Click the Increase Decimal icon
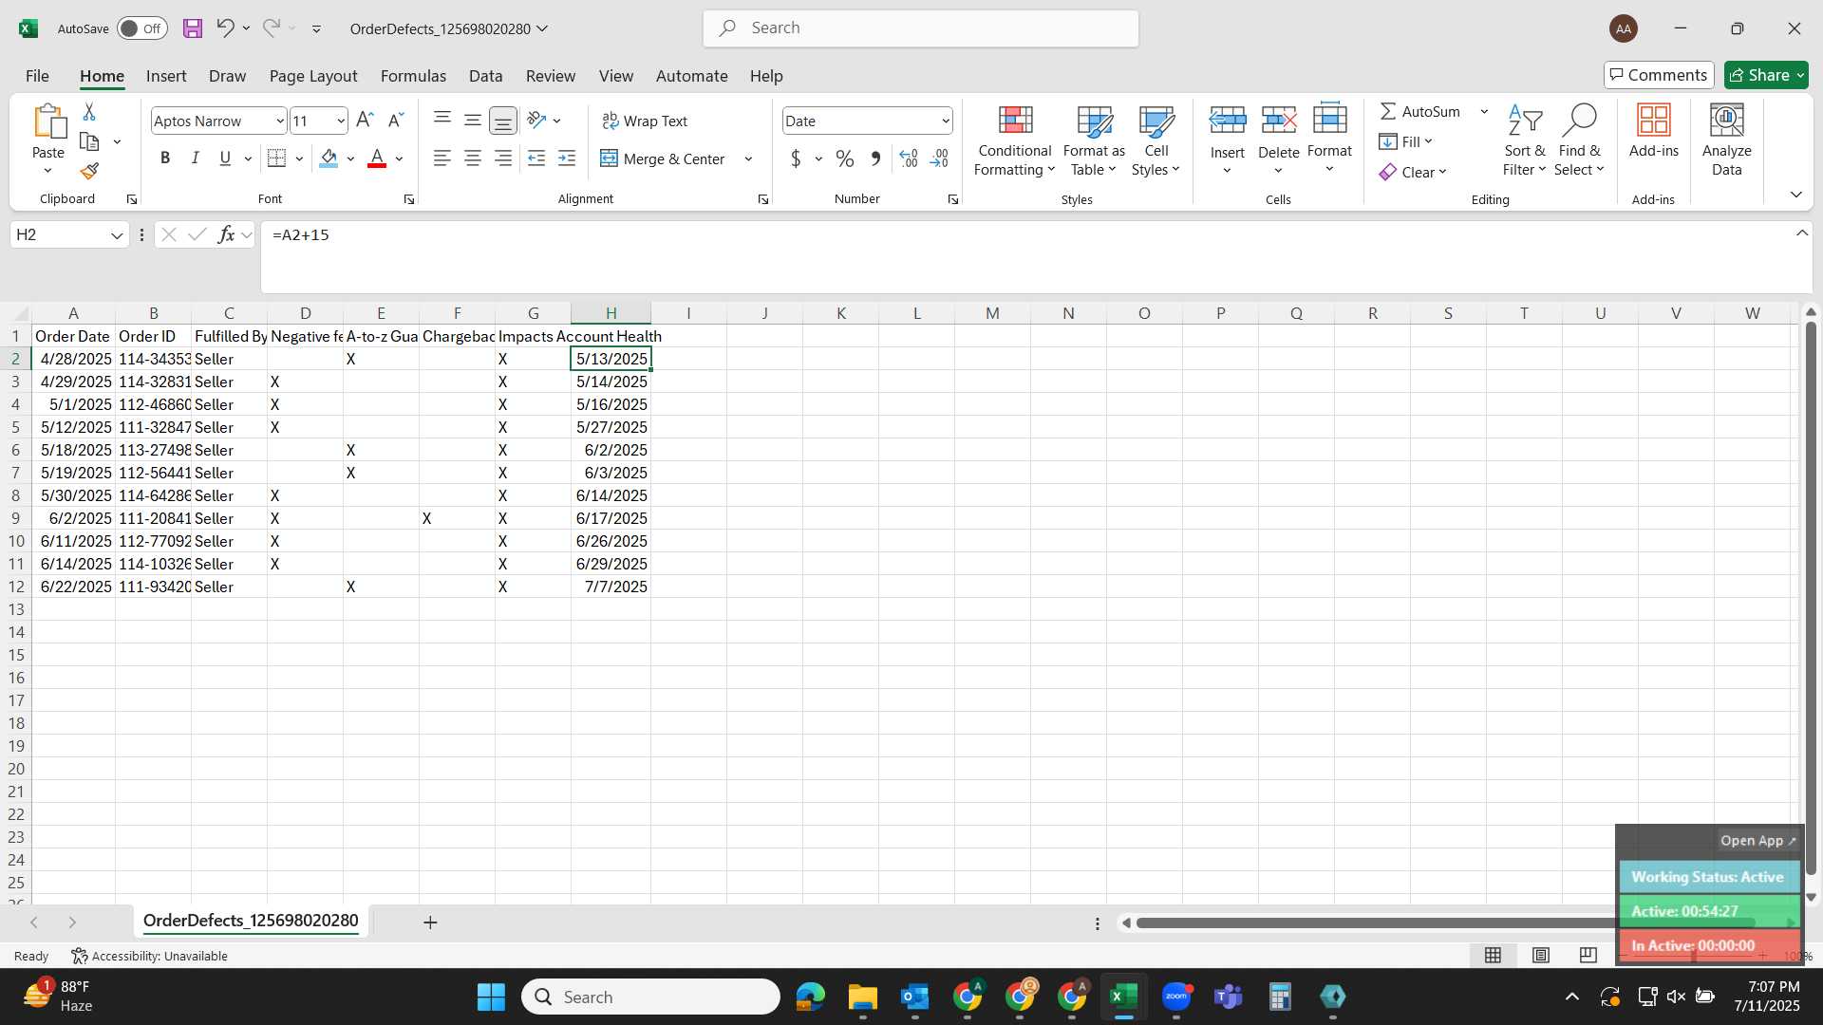Viewport: 1823px width, 1025px height. coord(909,158)
